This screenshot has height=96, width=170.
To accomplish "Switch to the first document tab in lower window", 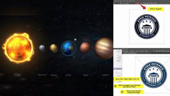I will [130, 53].
